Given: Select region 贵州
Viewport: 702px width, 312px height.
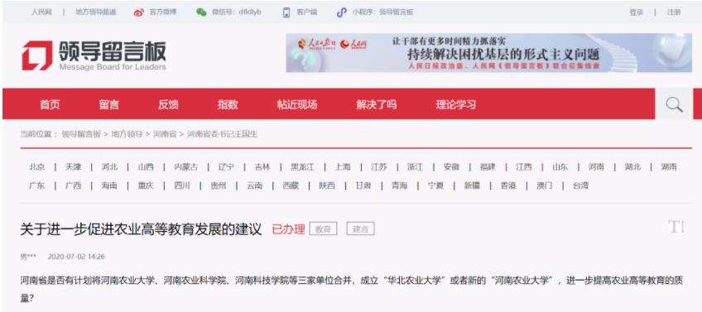Looking at the screenshot, I should pos(219,185).
